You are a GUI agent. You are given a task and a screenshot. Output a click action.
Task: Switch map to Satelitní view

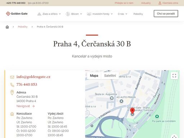point(110,75)
